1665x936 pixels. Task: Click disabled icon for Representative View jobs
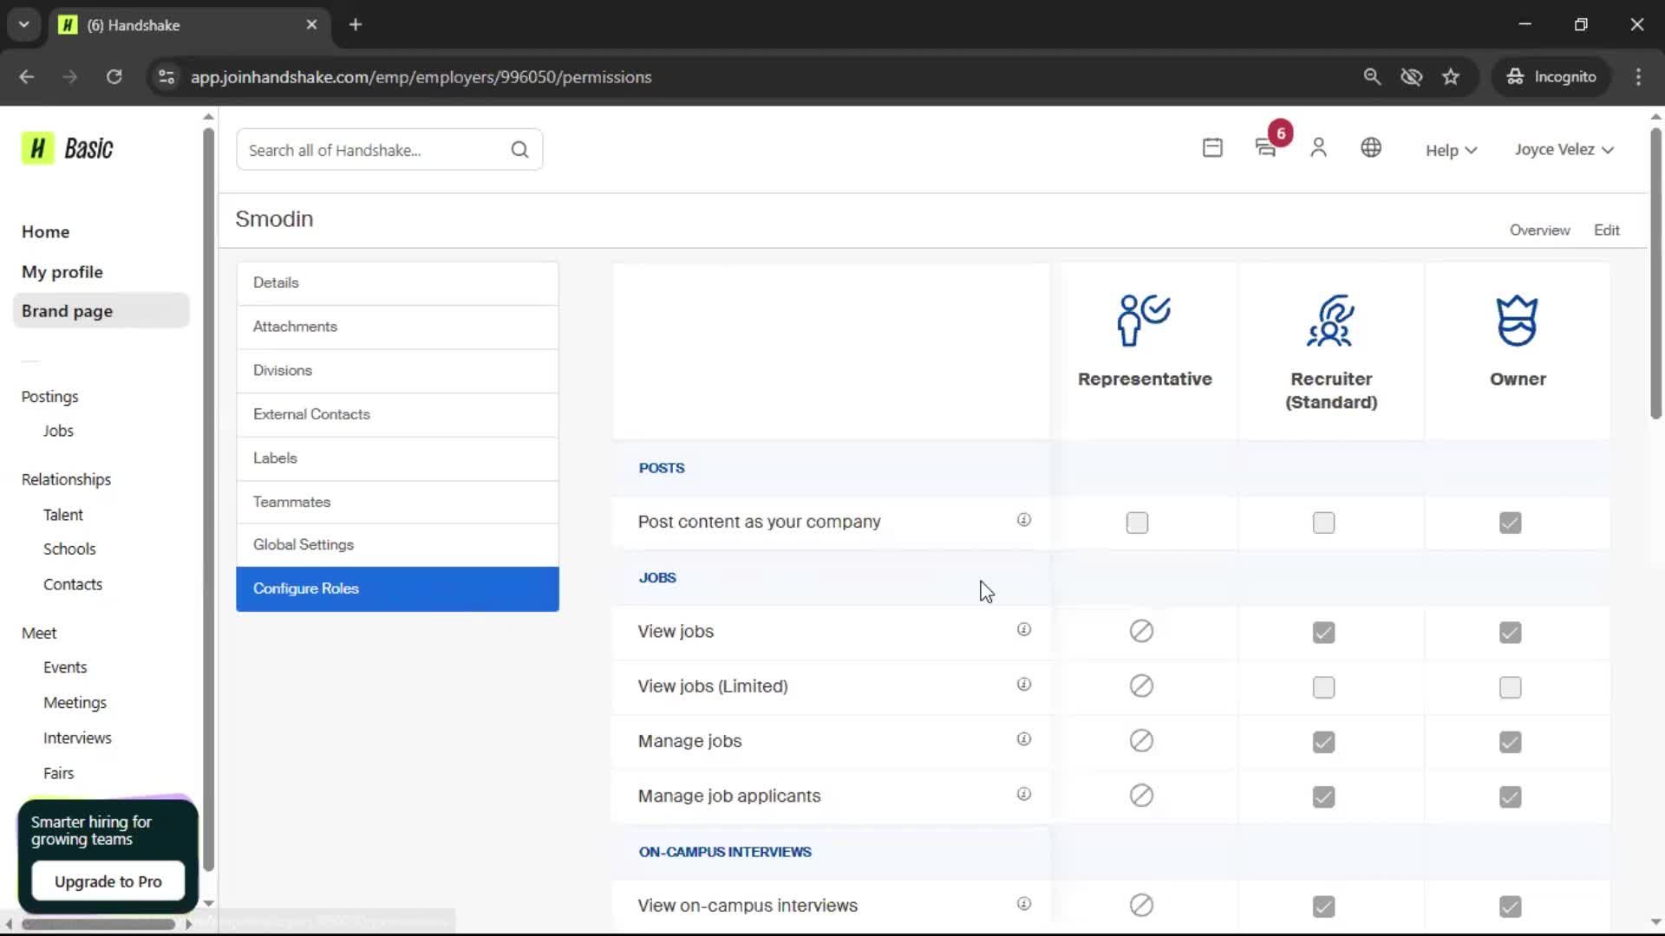(1141, 631)
